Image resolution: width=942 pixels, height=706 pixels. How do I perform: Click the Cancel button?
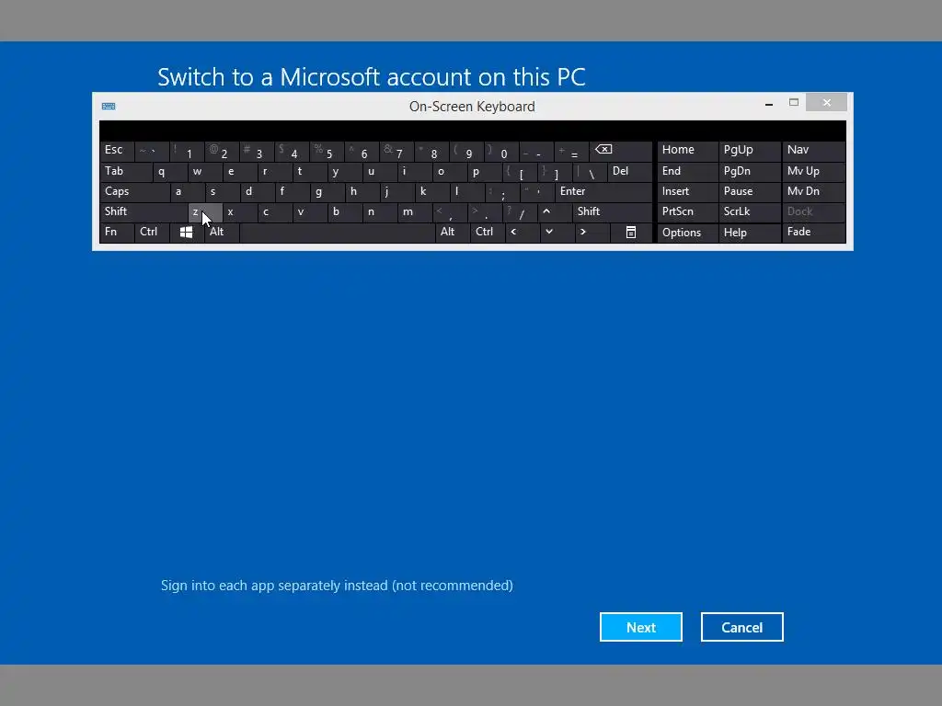pyautogui.click(x=742, y=627)
